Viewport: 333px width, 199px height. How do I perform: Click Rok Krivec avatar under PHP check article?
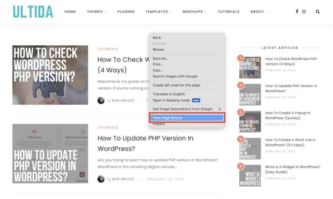coord(101,101)
